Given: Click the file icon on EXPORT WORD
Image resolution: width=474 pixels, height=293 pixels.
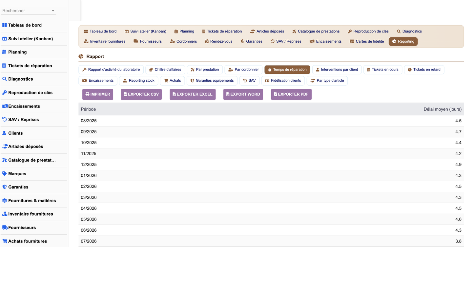Looking at the screenshot, I should [x=228, y=94].
